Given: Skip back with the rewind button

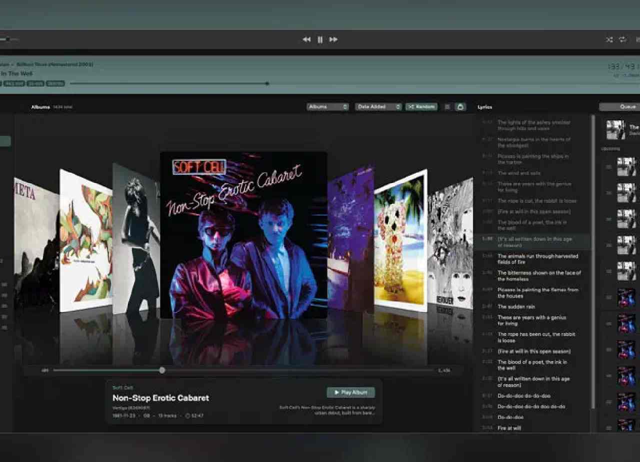Looking at the screenshot, I should tap(306, 39).
